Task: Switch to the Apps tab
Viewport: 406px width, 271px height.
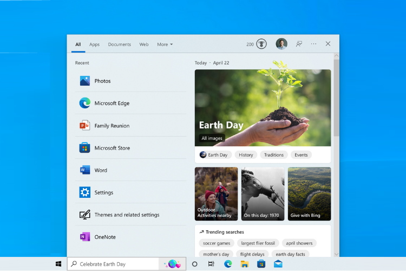Action: pos(95,44)
